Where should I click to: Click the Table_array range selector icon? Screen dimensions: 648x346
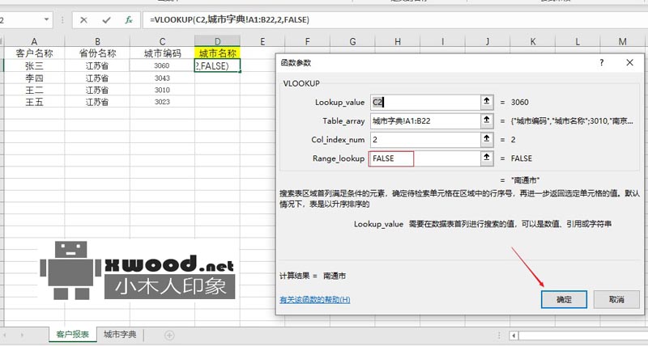pos(487,120)
